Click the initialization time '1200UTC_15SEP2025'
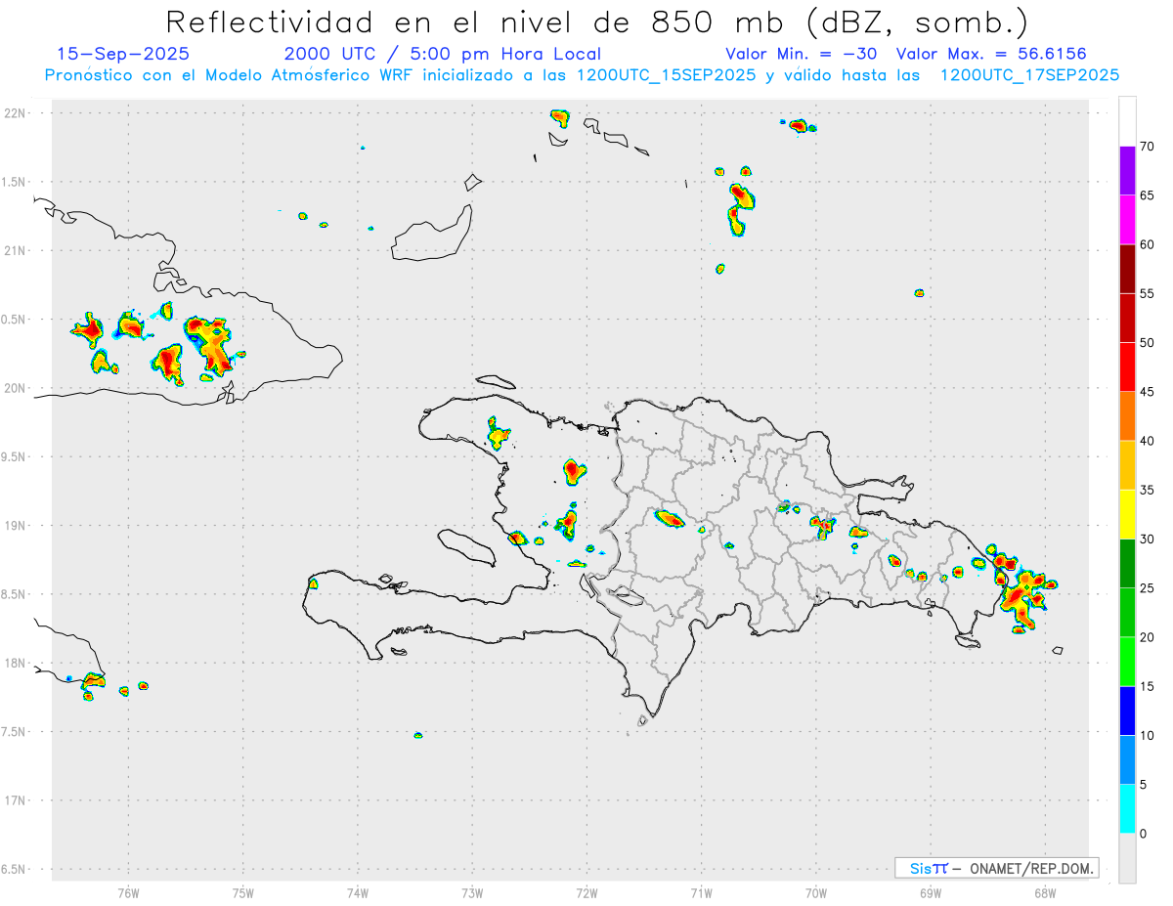This screenshot has width=1173, height=906. [x=666, y=75]
